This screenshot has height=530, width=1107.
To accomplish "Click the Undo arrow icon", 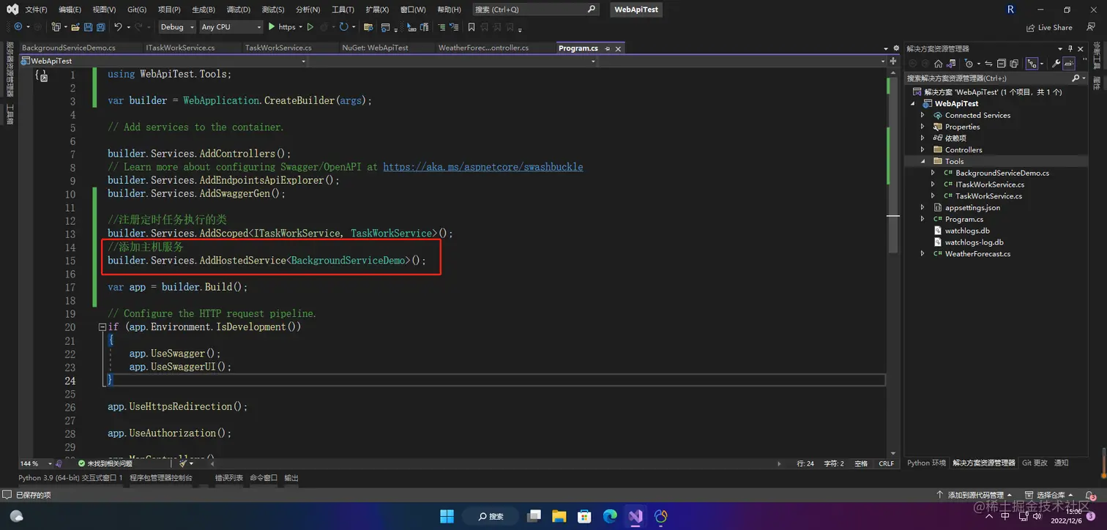I will tap(118, 27).
